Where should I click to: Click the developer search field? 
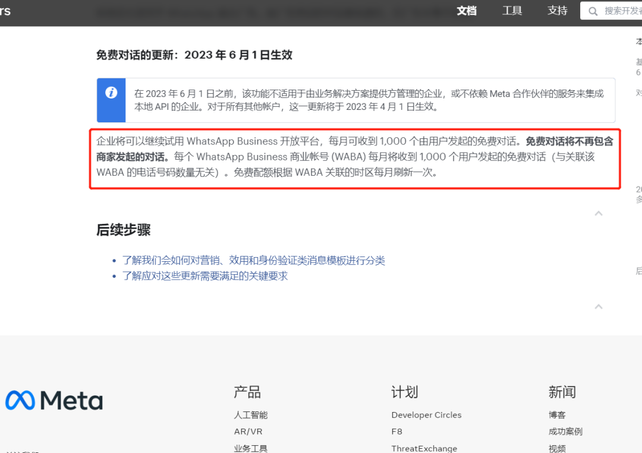(x=611, y=11)
